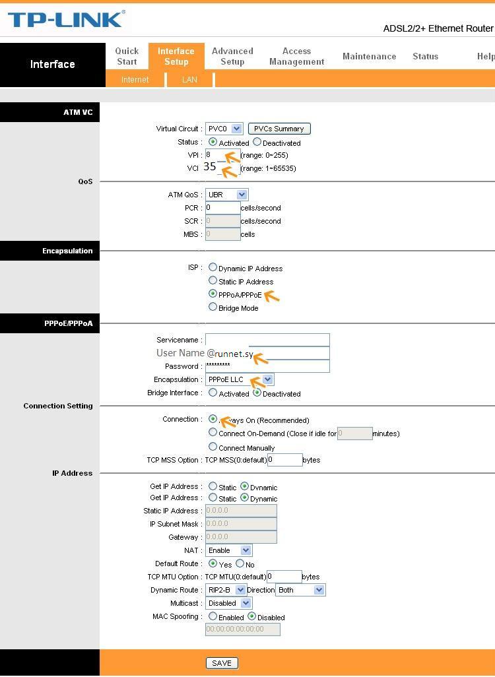Open the Status tab
495x677 pixels.
pyautogui.click(x=426, y=56)
